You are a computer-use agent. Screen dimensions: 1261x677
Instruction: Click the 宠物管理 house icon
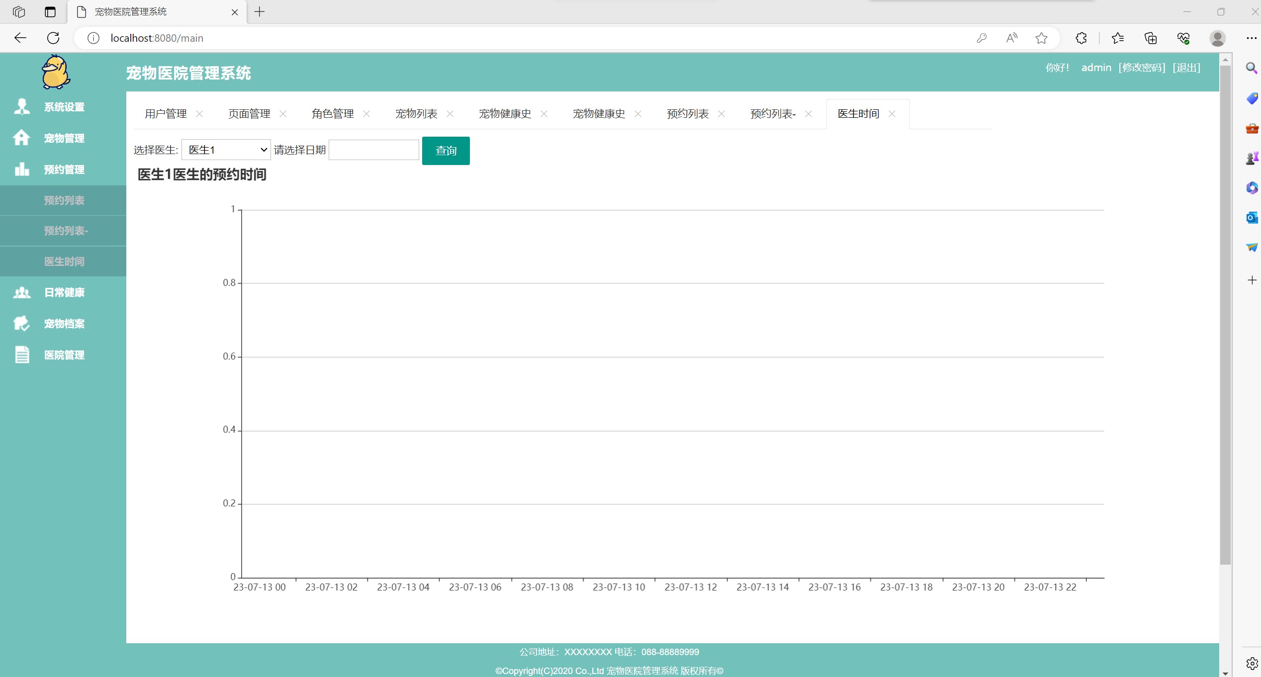tap(21, 138)
